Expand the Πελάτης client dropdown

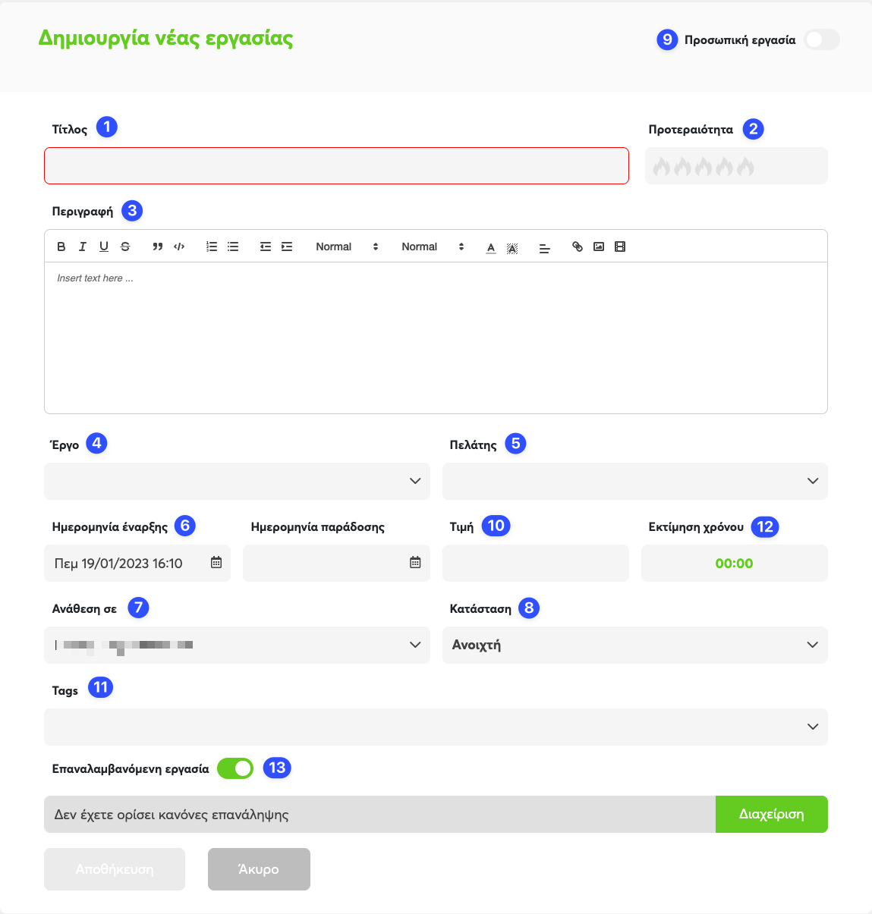pos(635,481)
